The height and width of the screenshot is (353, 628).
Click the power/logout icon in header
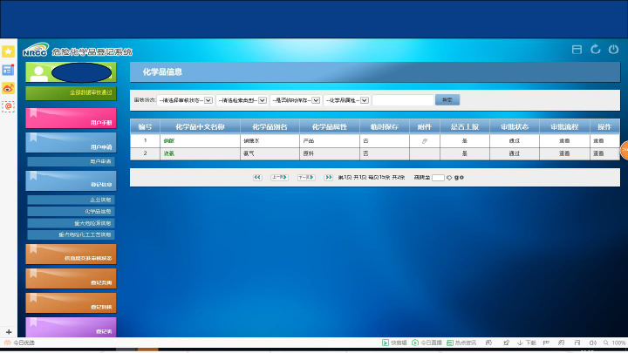(614, 50)
